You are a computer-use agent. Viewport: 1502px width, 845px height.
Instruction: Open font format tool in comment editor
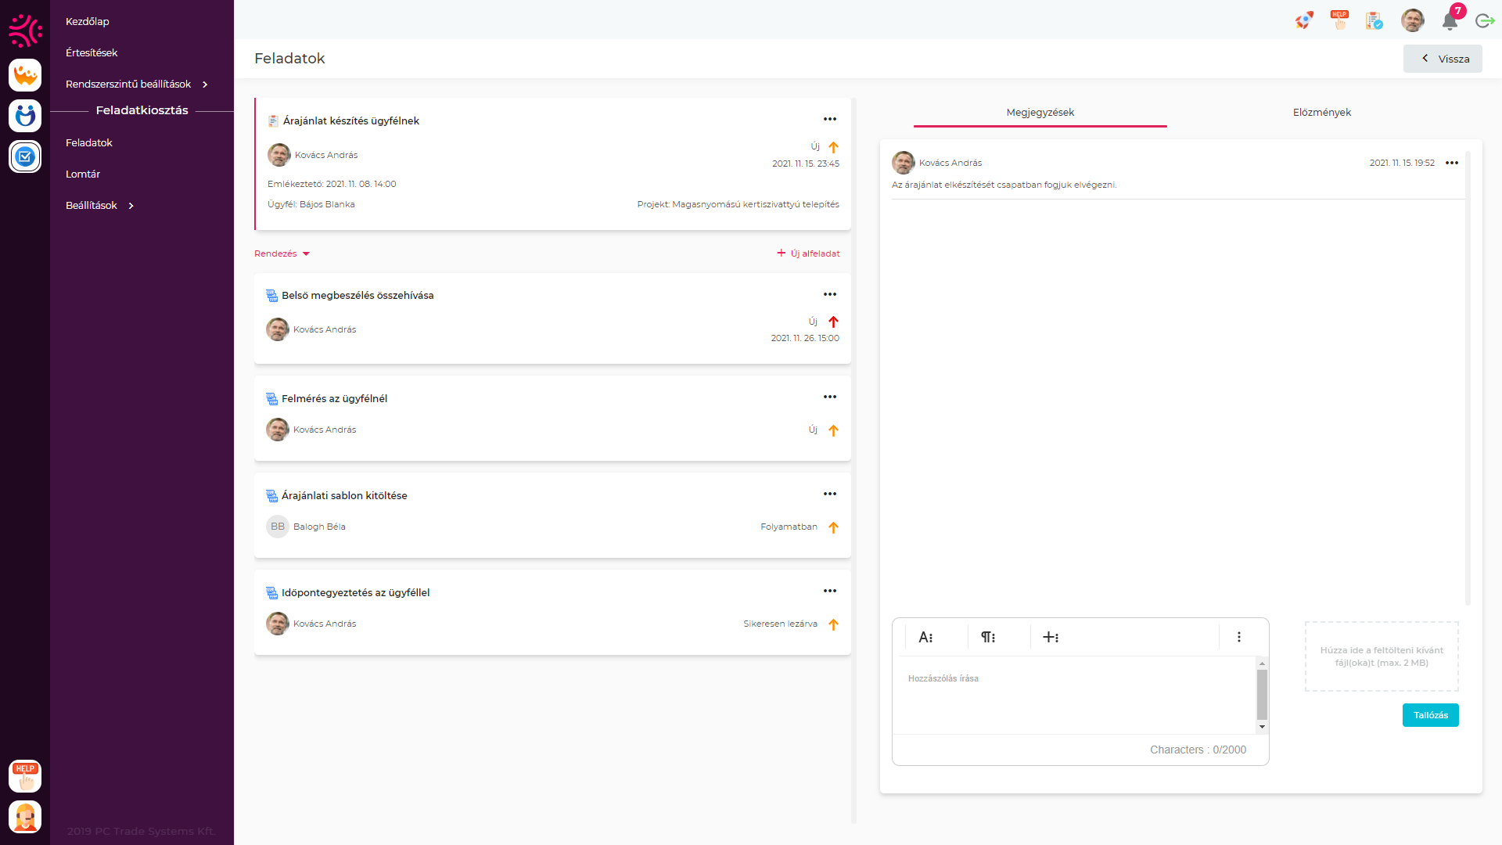(925, 637)
